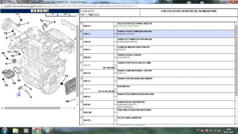Click right arrow of diagram horizontal scrollbar
This screenshot has width=238, height=134.
[74, 108]
